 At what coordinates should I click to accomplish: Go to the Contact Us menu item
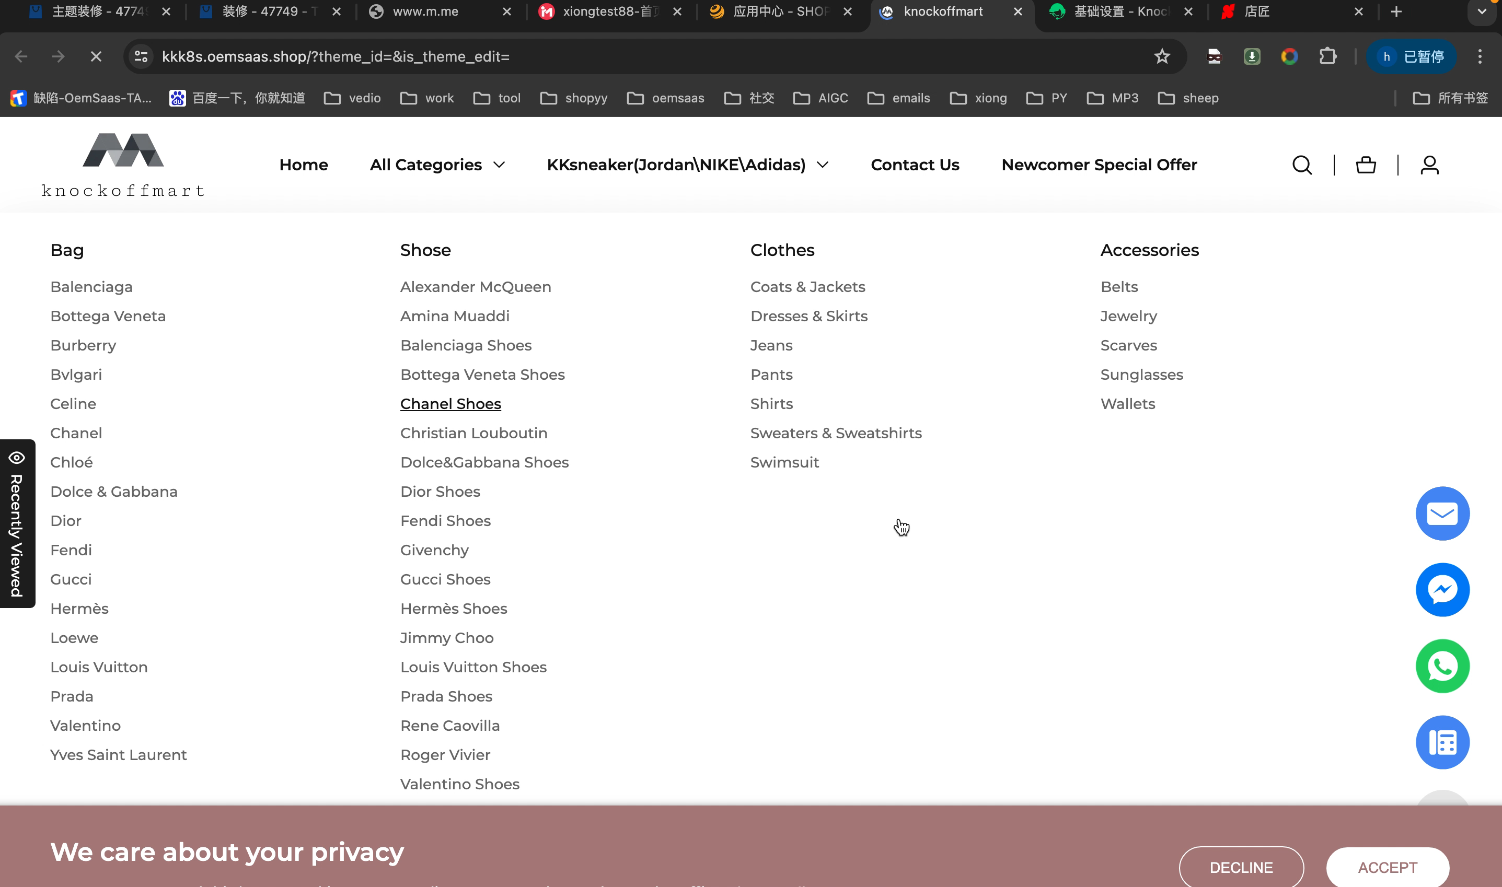coord(915,165)
